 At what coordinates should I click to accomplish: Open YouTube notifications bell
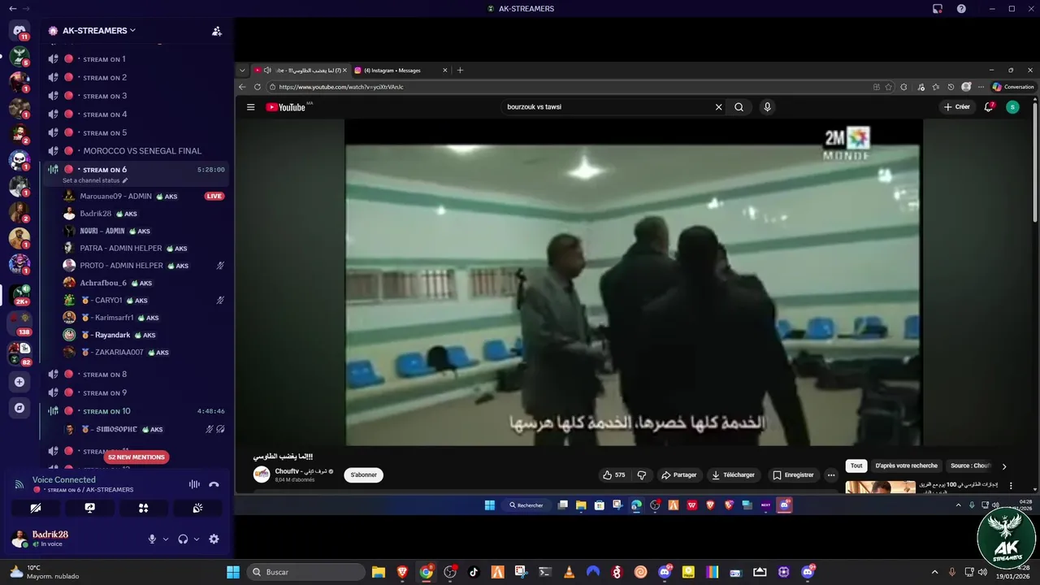click(989, 106)
